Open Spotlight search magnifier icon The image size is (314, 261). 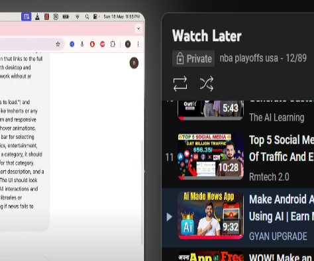(87, 17)
